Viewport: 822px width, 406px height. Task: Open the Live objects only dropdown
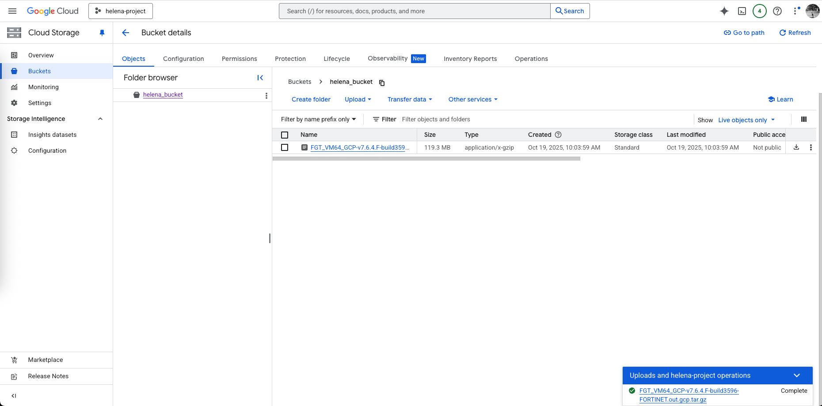click(746, 120)
